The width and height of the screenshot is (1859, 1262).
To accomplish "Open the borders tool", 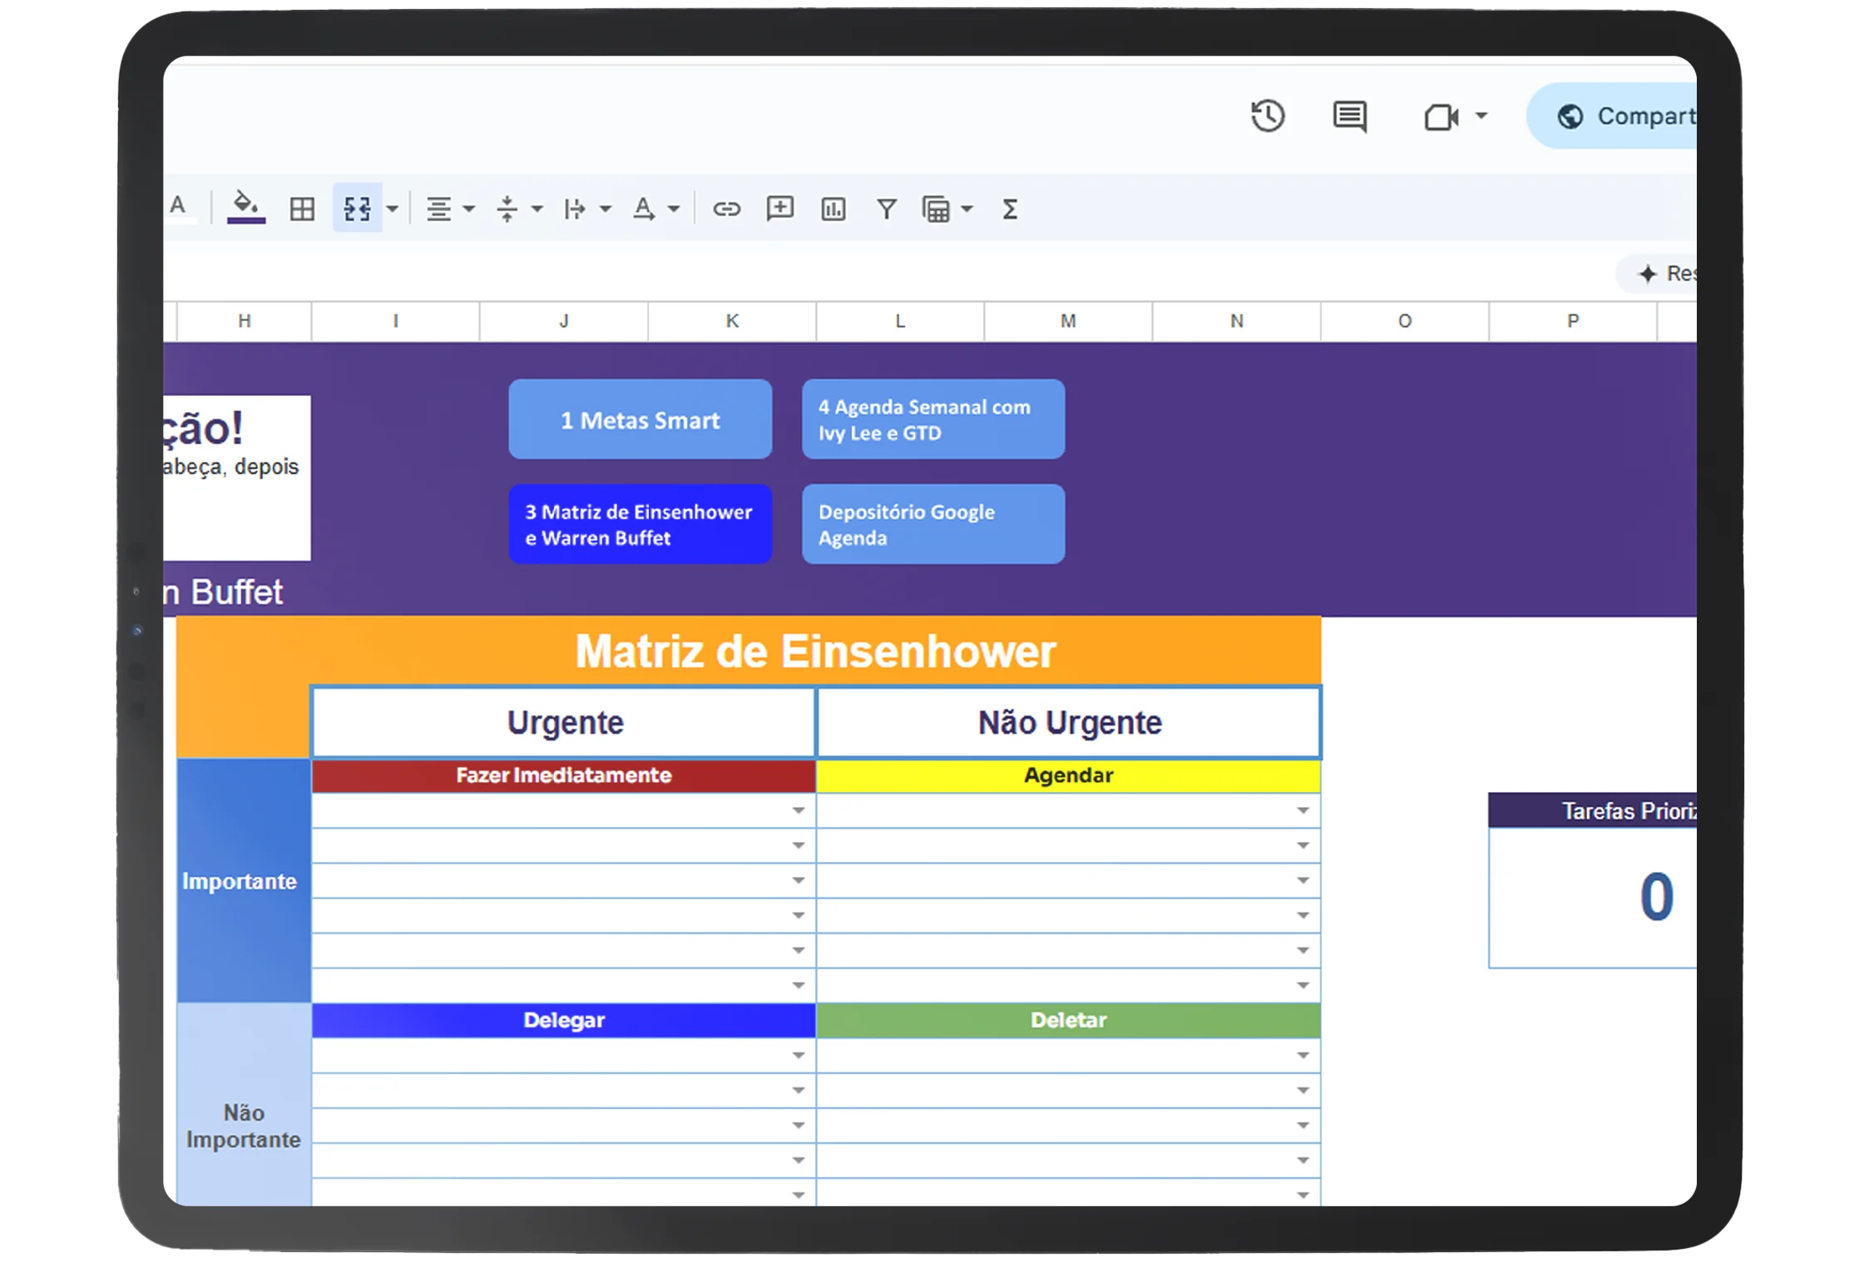I will pos(302,209).
